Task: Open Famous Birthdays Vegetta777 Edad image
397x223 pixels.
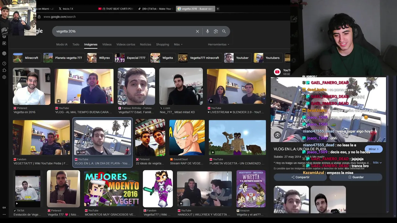Action: click(136, 86)
